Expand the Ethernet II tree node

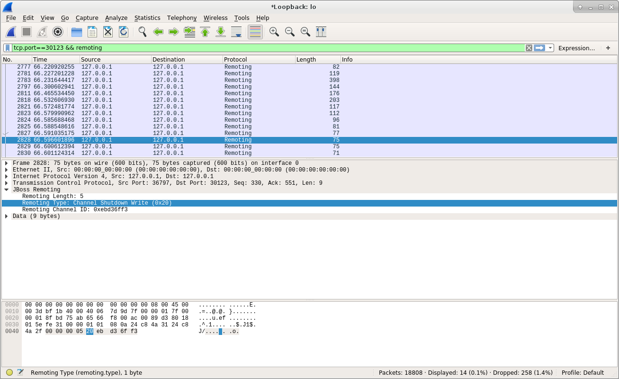point(7,170)
